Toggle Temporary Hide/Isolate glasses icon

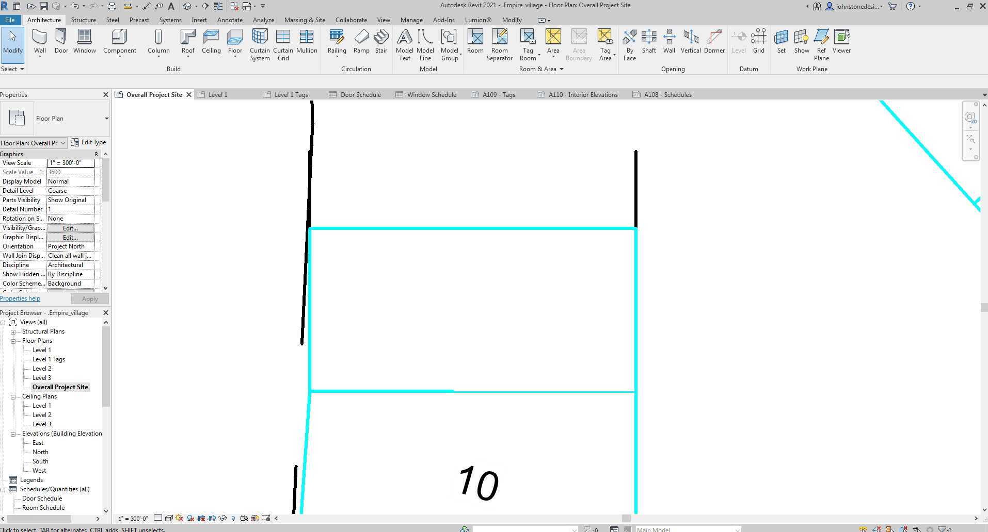pyautogui.click(x=222, y=518)
